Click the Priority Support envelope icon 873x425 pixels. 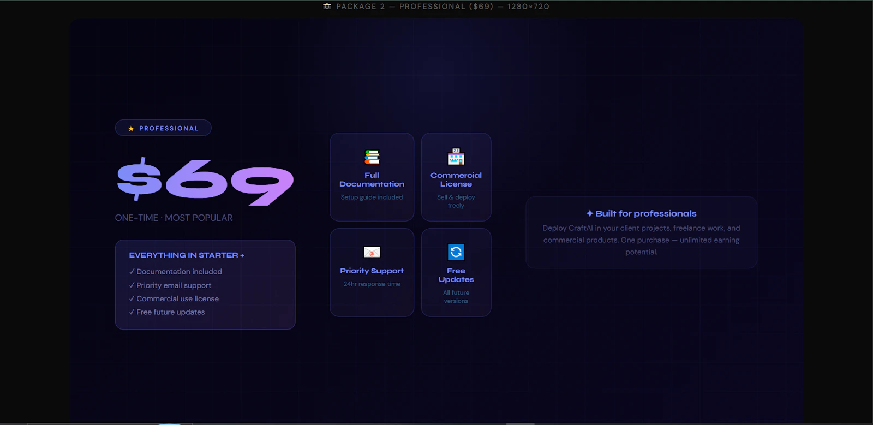click(372, 252)
